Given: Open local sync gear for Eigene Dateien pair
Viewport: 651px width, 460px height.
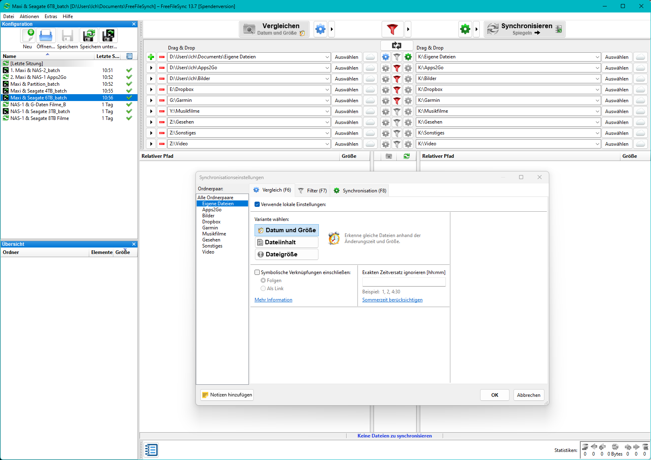Looking at the screenshot, I should (x=408, y=57).
